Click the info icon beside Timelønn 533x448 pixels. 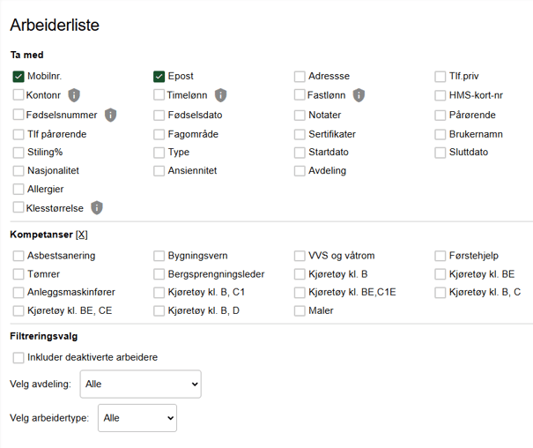tap(220, 95)
